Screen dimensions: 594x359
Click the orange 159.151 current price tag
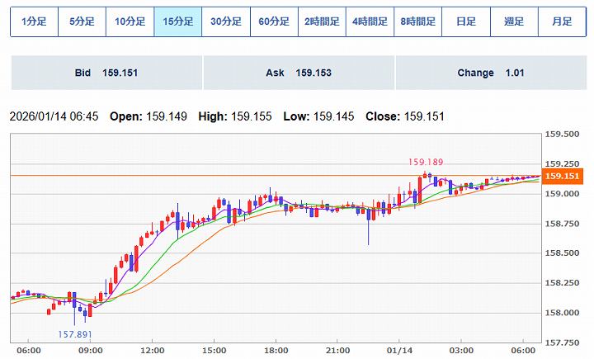[564, 177]
